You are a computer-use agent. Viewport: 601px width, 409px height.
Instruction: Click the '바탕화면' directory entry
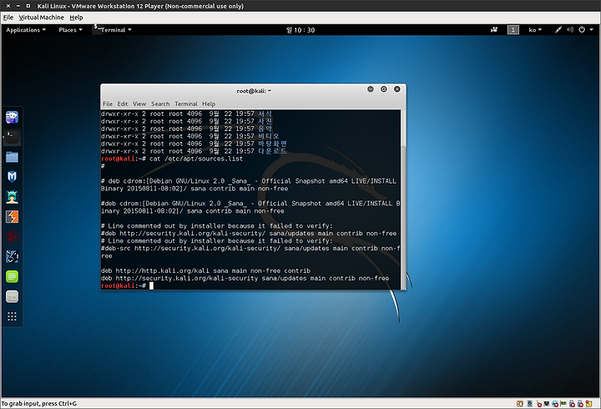point(272,144)
